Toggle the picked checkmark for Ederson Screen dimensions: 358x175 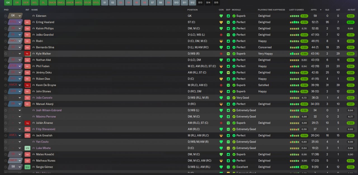pyautogui.click(x=6, y=16)
